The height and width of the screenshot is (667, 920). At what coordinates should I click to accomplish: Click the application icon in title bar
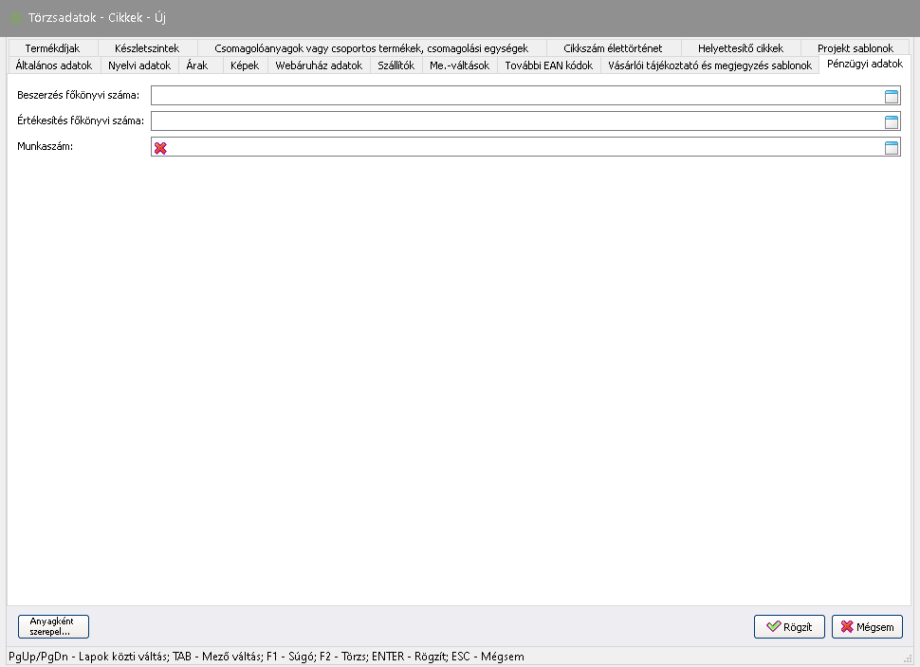pyautogui.click(x=16, y=18)
